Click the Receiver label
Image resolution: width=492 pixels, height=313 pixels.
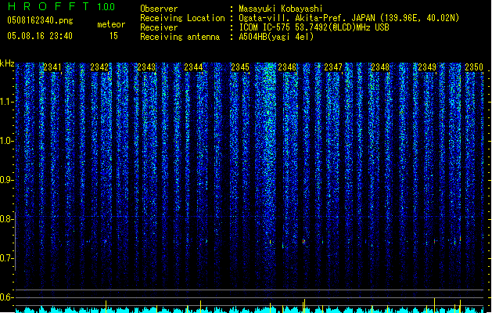coord(159,27)
